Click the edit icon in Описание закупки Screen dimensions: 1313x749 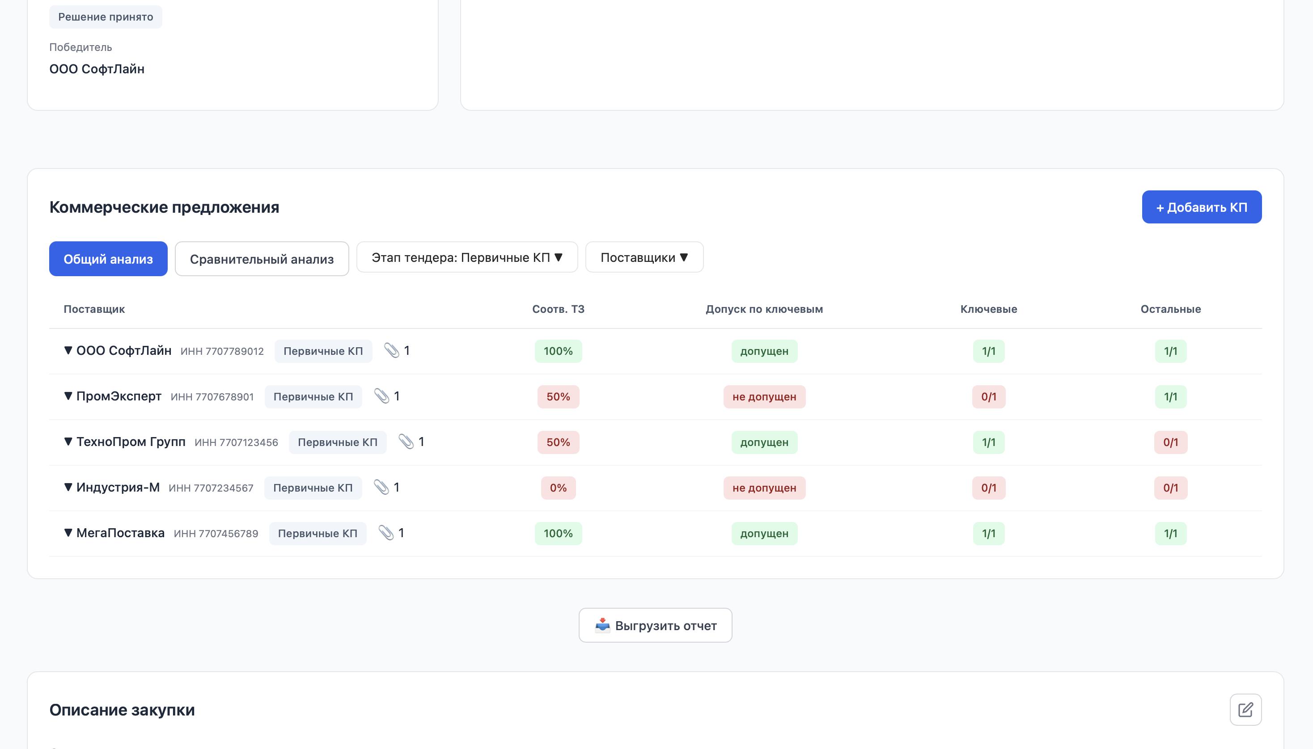point(1245,709)
